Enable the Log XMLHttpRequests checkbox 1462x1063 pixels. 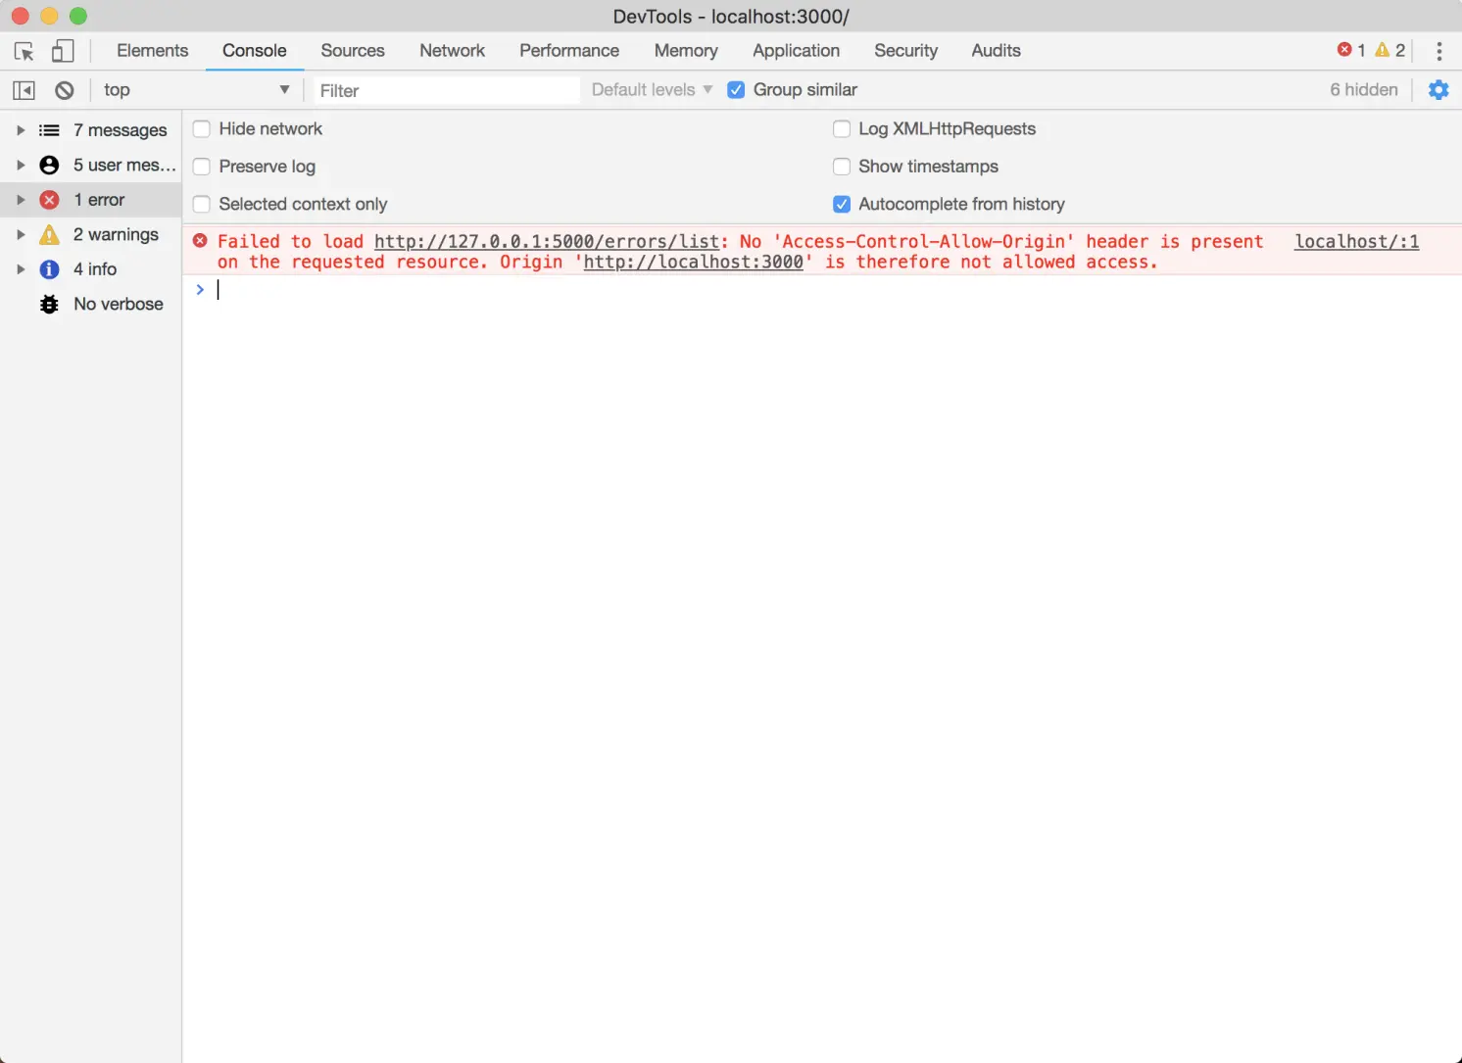(842, 129)
